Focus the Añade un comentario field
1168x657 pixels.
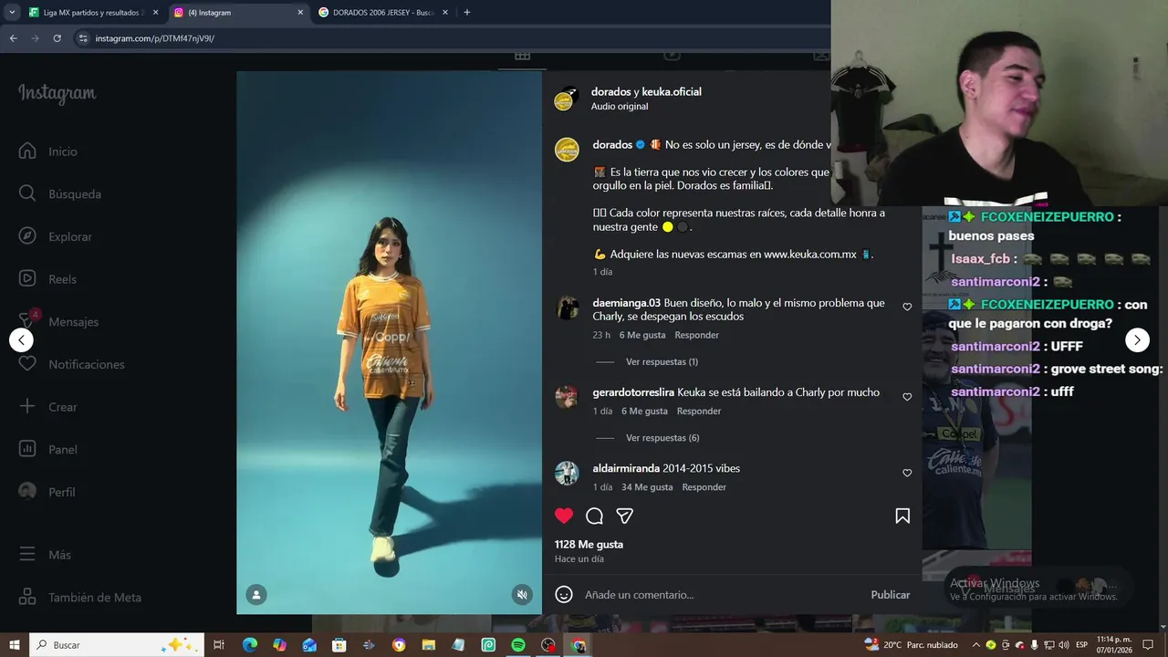[721, 595]
